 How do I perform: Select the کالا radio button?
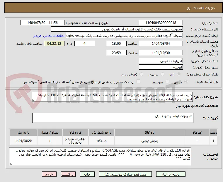click(x=179, y=74)
